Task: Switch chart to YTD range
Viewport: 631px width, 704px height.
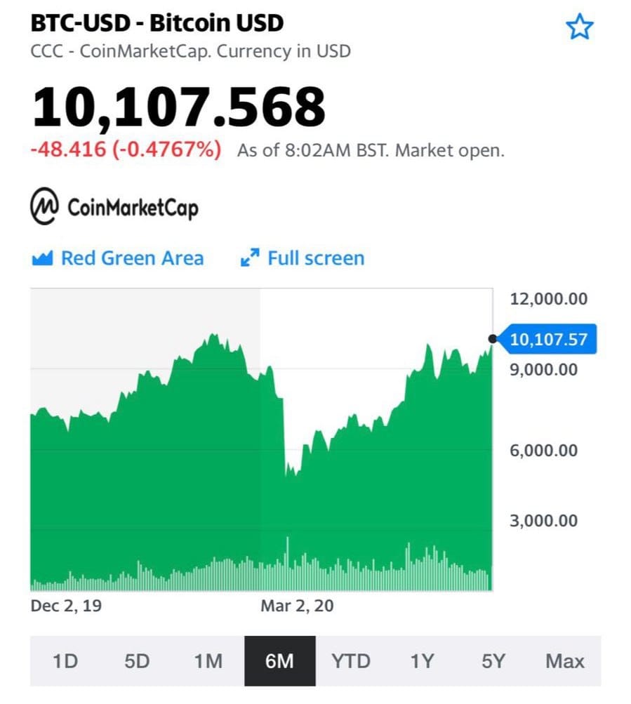Action: [351, 661]
